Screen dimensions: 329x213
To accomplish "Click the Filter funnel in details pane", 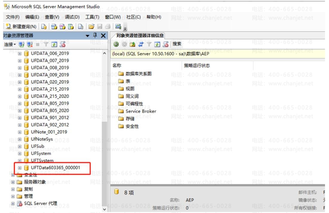I will (x=149, y=44).
